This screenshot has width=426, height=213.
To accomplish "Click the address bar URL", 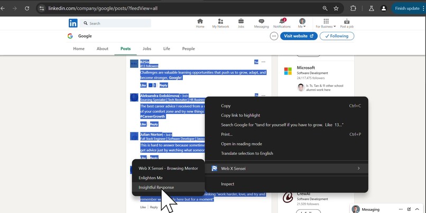I will click(103, 8).
